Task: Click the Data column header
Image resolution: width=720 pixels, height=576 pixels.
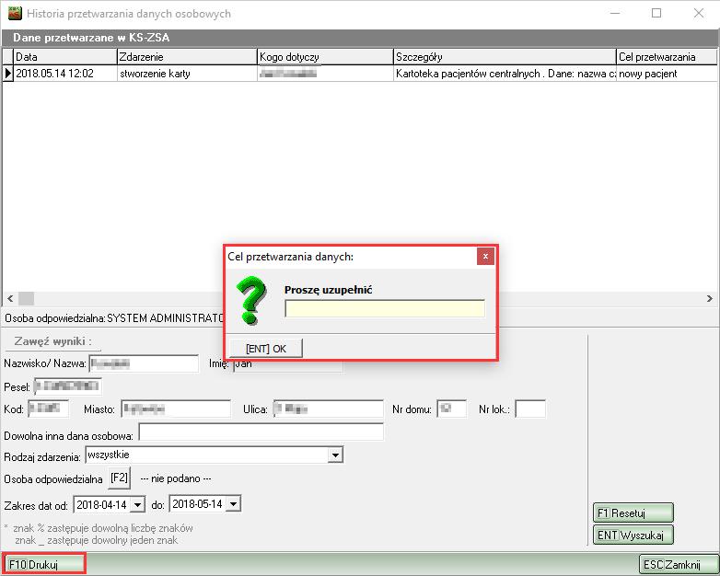Action: pyautogui.click(x=65, y=57)
